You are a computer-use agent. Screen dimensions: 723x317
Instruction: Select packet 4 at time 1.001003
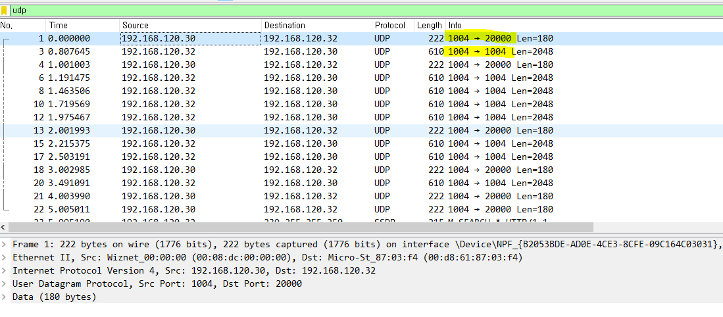click(x=362, y=64)
